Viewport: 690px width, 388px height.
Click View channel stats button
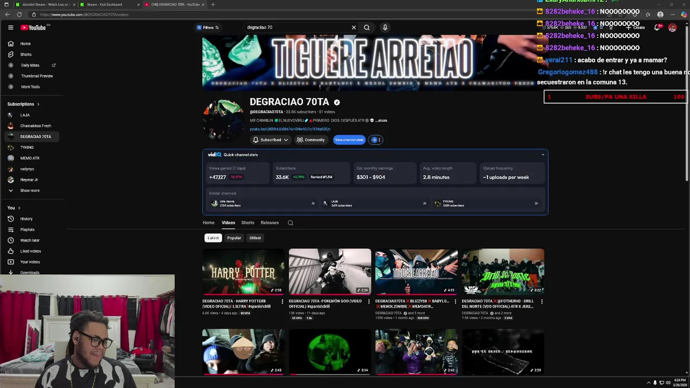coord(349,140)
